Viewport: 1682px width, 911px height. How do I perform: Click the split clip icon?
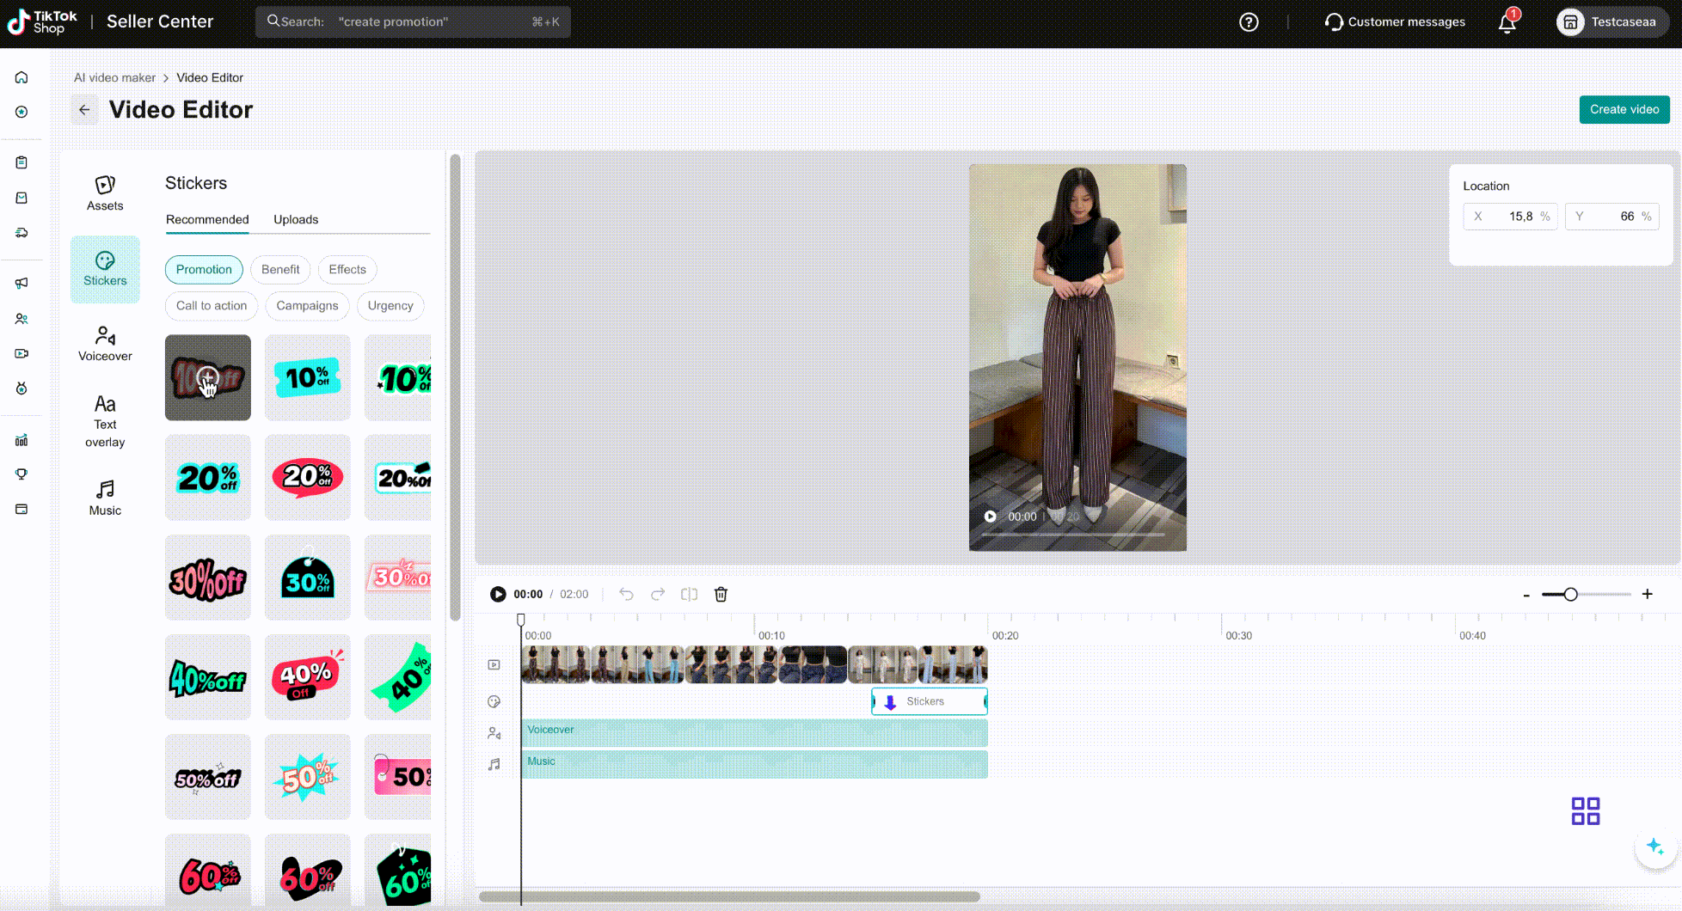click(689, 594)
